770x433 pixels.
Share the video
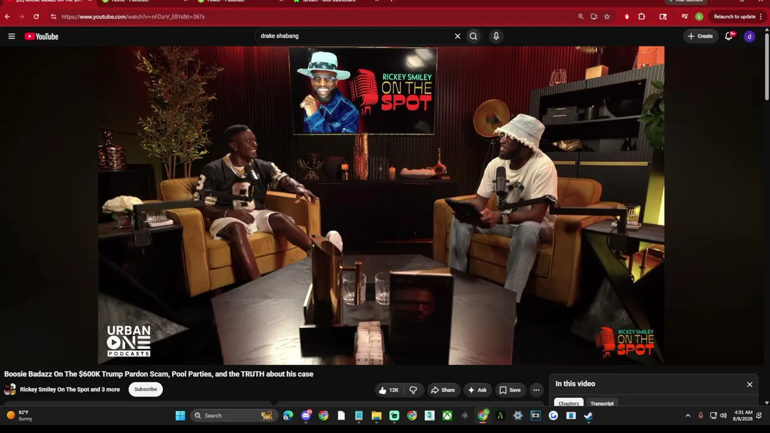pos(443,390)
